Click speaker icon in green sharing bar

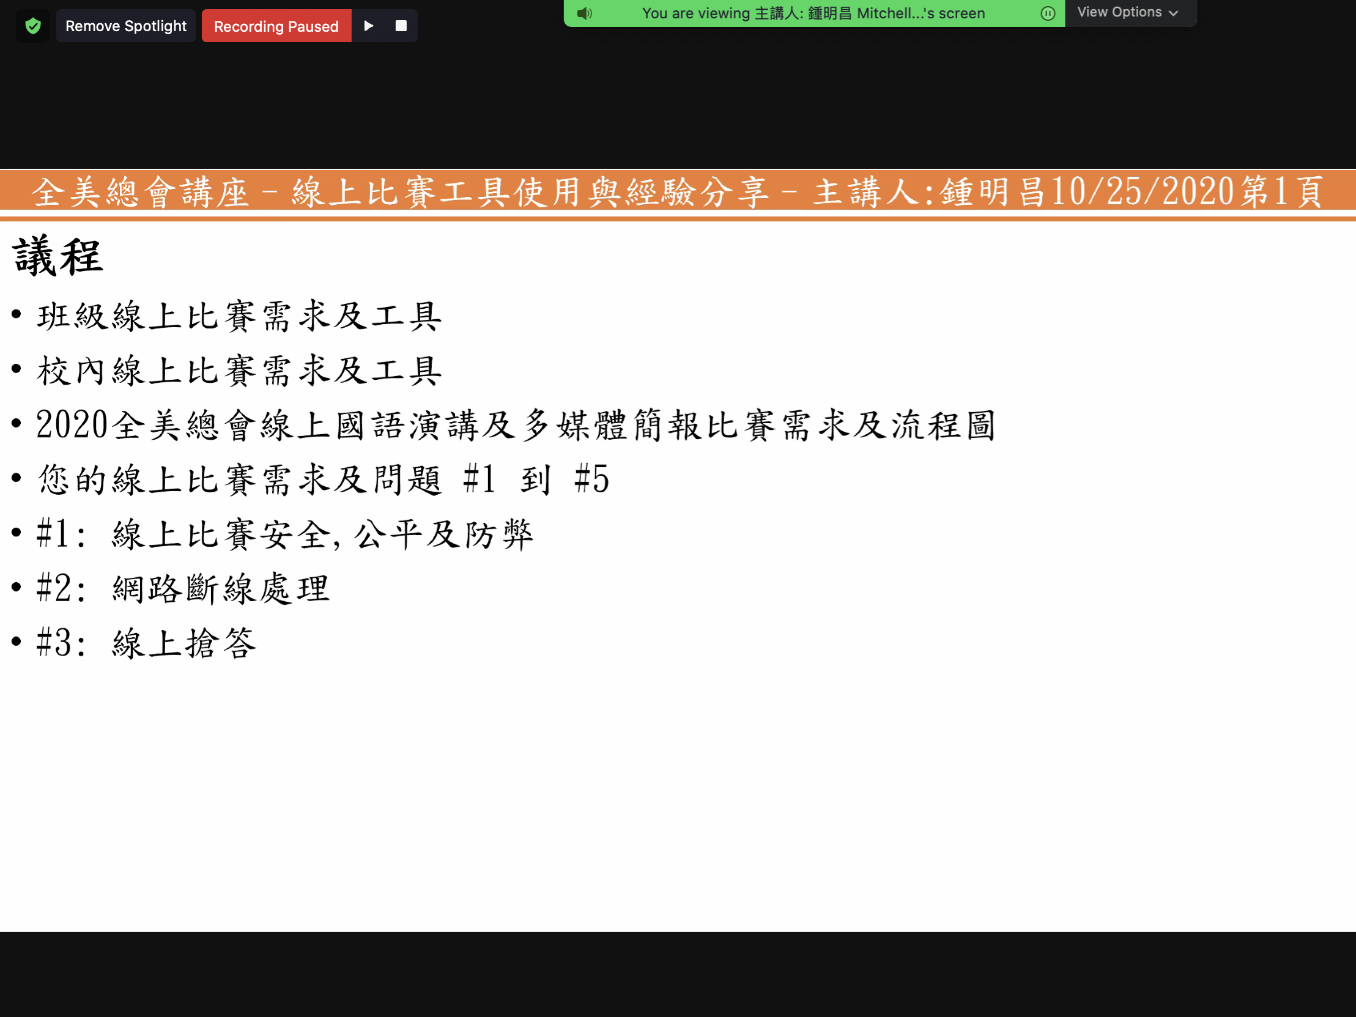584,13
